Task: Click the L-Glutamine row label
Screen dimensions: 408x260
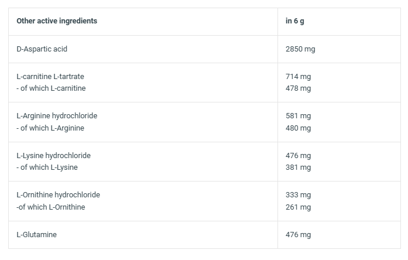Action: click(36, 235)
